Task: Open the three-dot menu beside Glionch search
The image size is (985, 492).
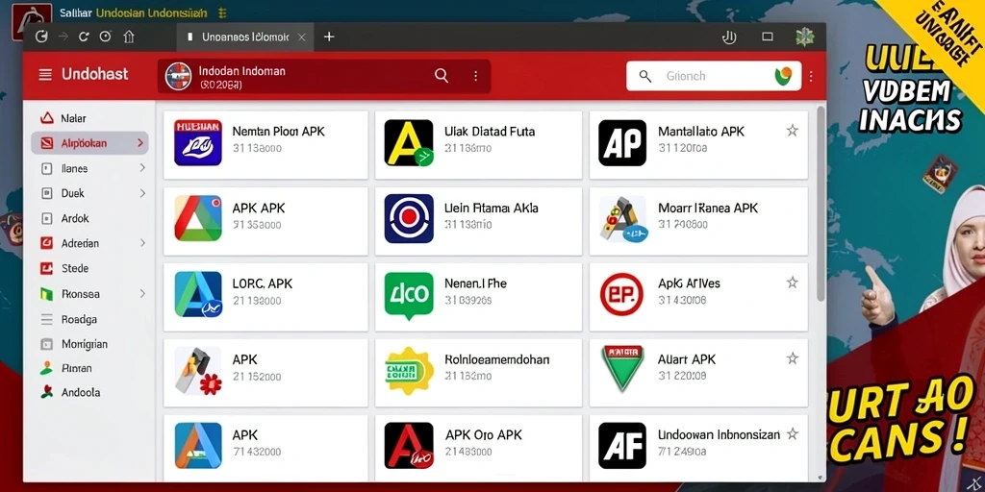Action: click(x=811, y=77)
